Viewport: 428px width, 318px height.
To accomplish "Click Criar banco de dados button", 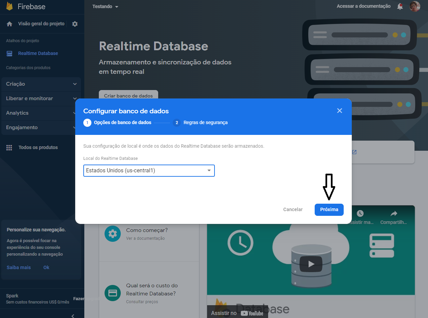I will [129, 95].
